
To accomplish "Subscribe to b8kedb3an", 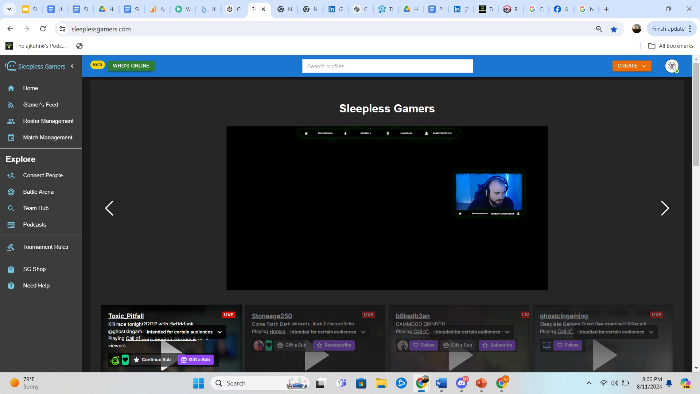I will [x=497, y=345].
